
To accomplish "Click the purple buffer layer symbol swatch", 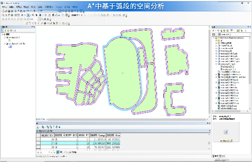I will [9, 47].
